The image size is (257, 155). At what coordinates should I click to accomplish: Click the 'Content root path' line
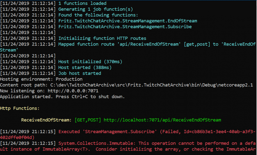(x=126, y=85)
